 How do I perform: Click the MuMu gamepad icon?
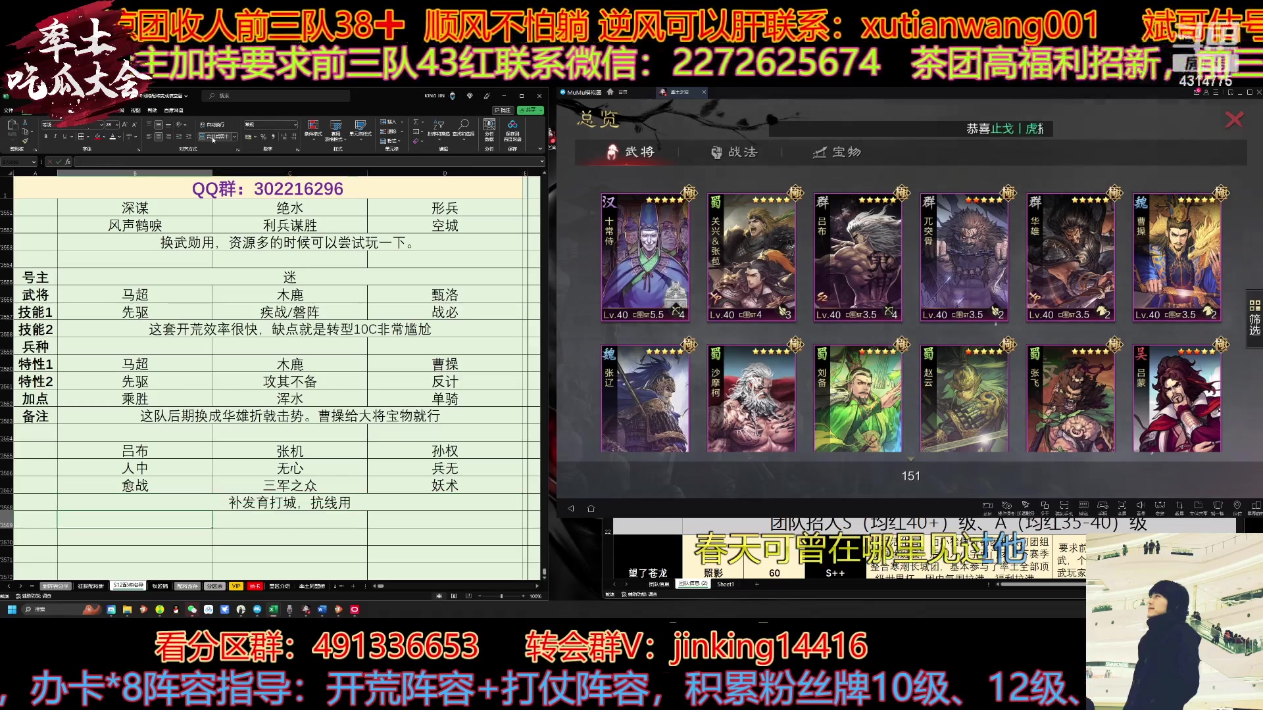[1102, 505]
